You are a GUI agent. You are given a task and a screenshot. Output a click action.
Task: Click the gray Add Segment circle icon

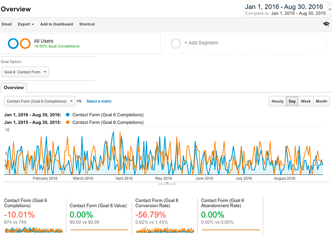tap(176, 43)
